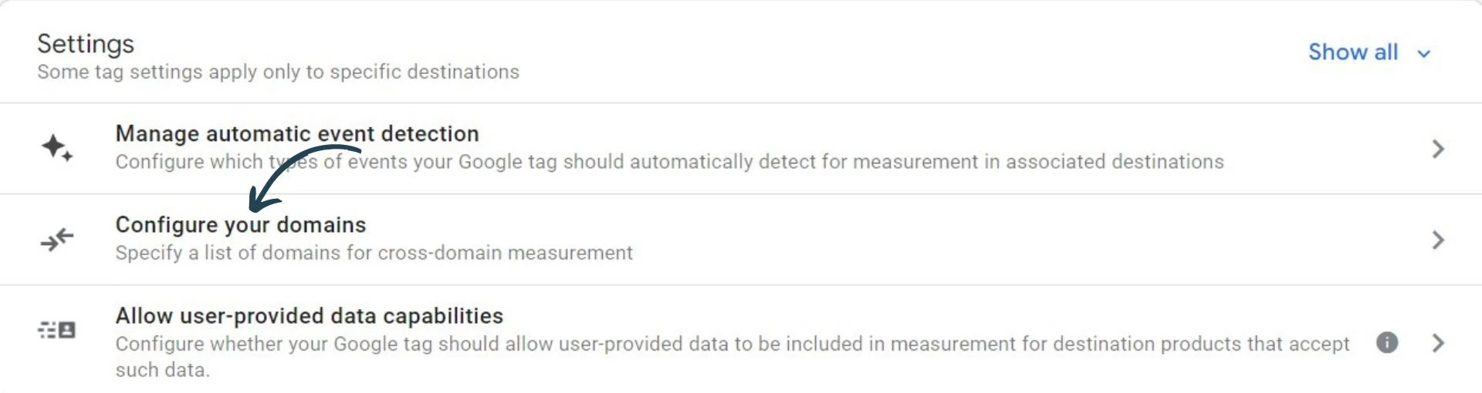Open the user-provided data capabilities row chevron
Screen dimensions: 1482x393
[x=1437, y=343]
